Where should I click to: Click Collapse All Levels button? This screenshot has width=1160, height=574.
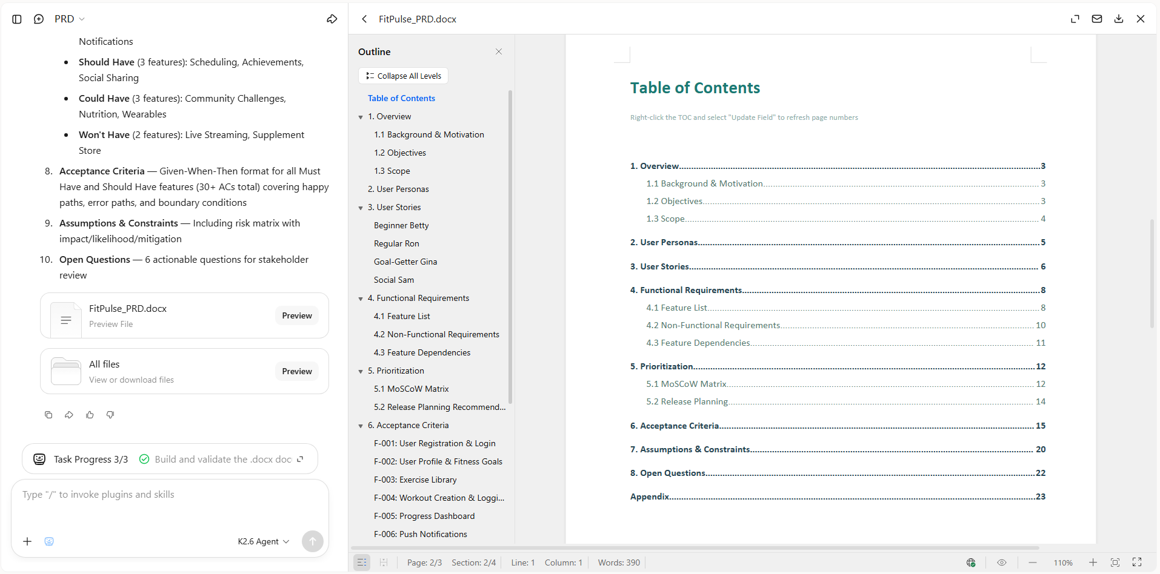[404, 76]
